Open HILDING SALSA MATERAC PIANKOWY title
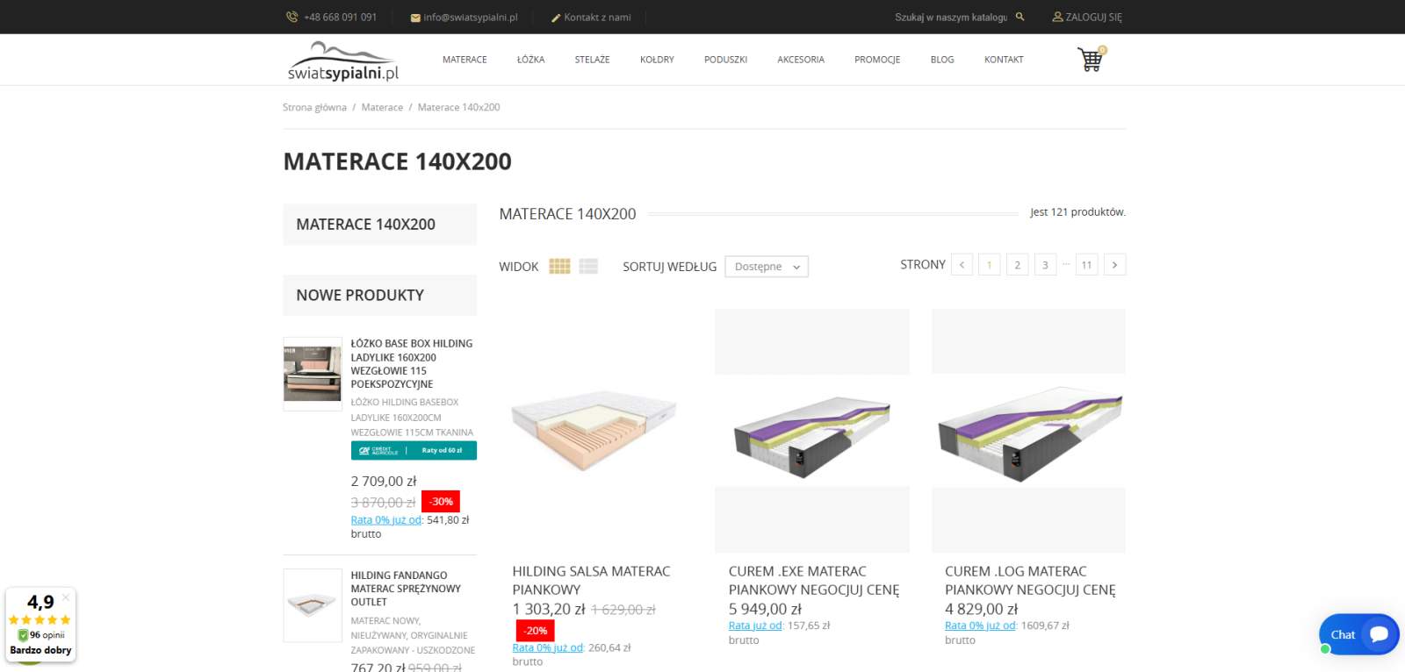This screenshot has width=1405, height=672. pos(591,580)
